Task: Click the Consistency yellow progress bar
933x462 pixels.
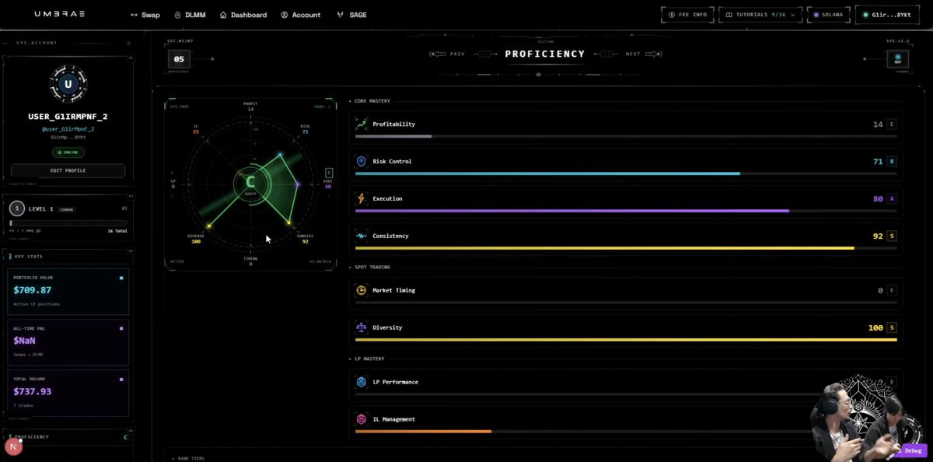Action: pyautogui.click(x=626, y=248)
